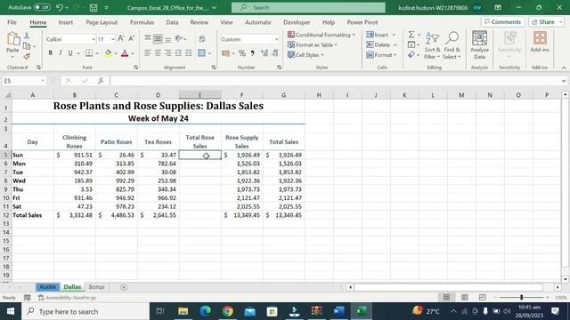
Task: Click the Select All corner triangle
Action: [7, 95]
